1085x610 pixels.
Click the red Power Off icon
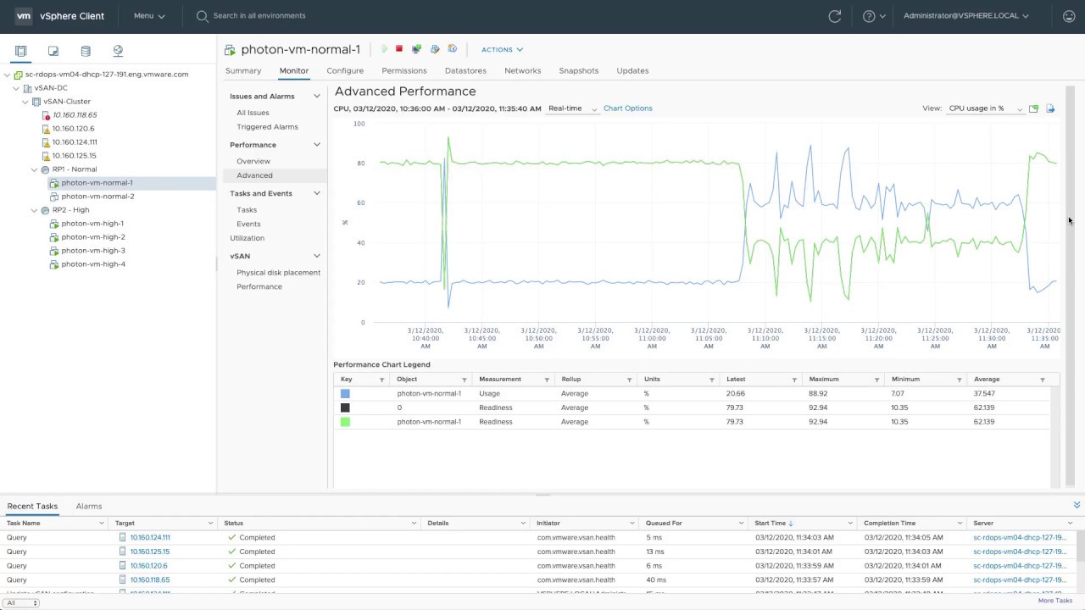(x=399, y=49)
